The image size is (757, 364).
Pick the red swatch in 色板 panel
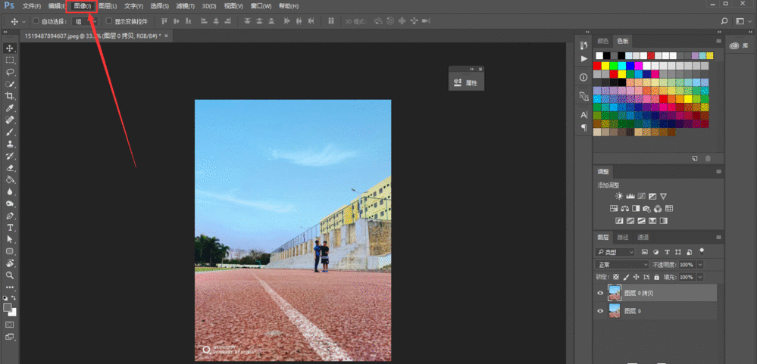tap(598, 65)
